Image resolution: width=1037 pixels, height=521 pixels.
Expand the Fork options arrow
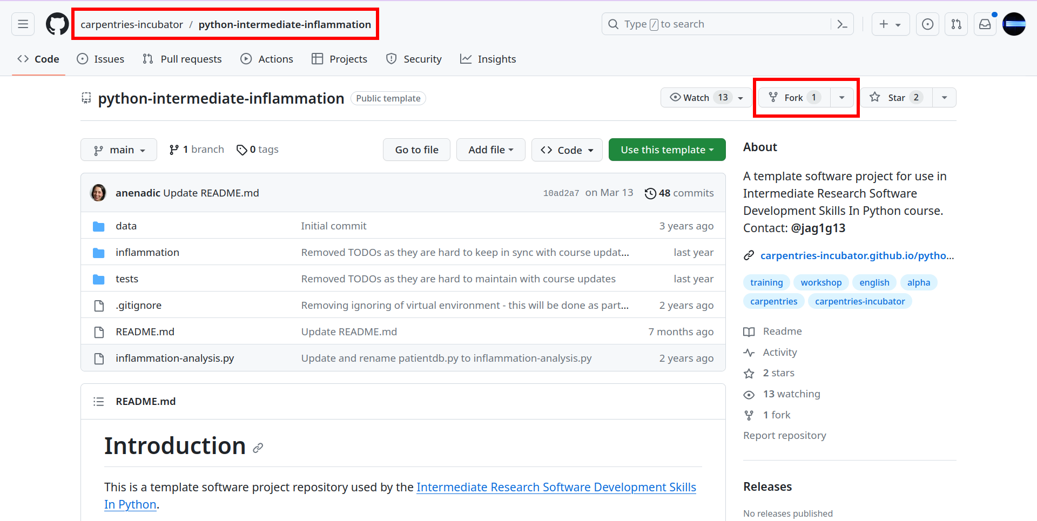(x=841, y=98)
